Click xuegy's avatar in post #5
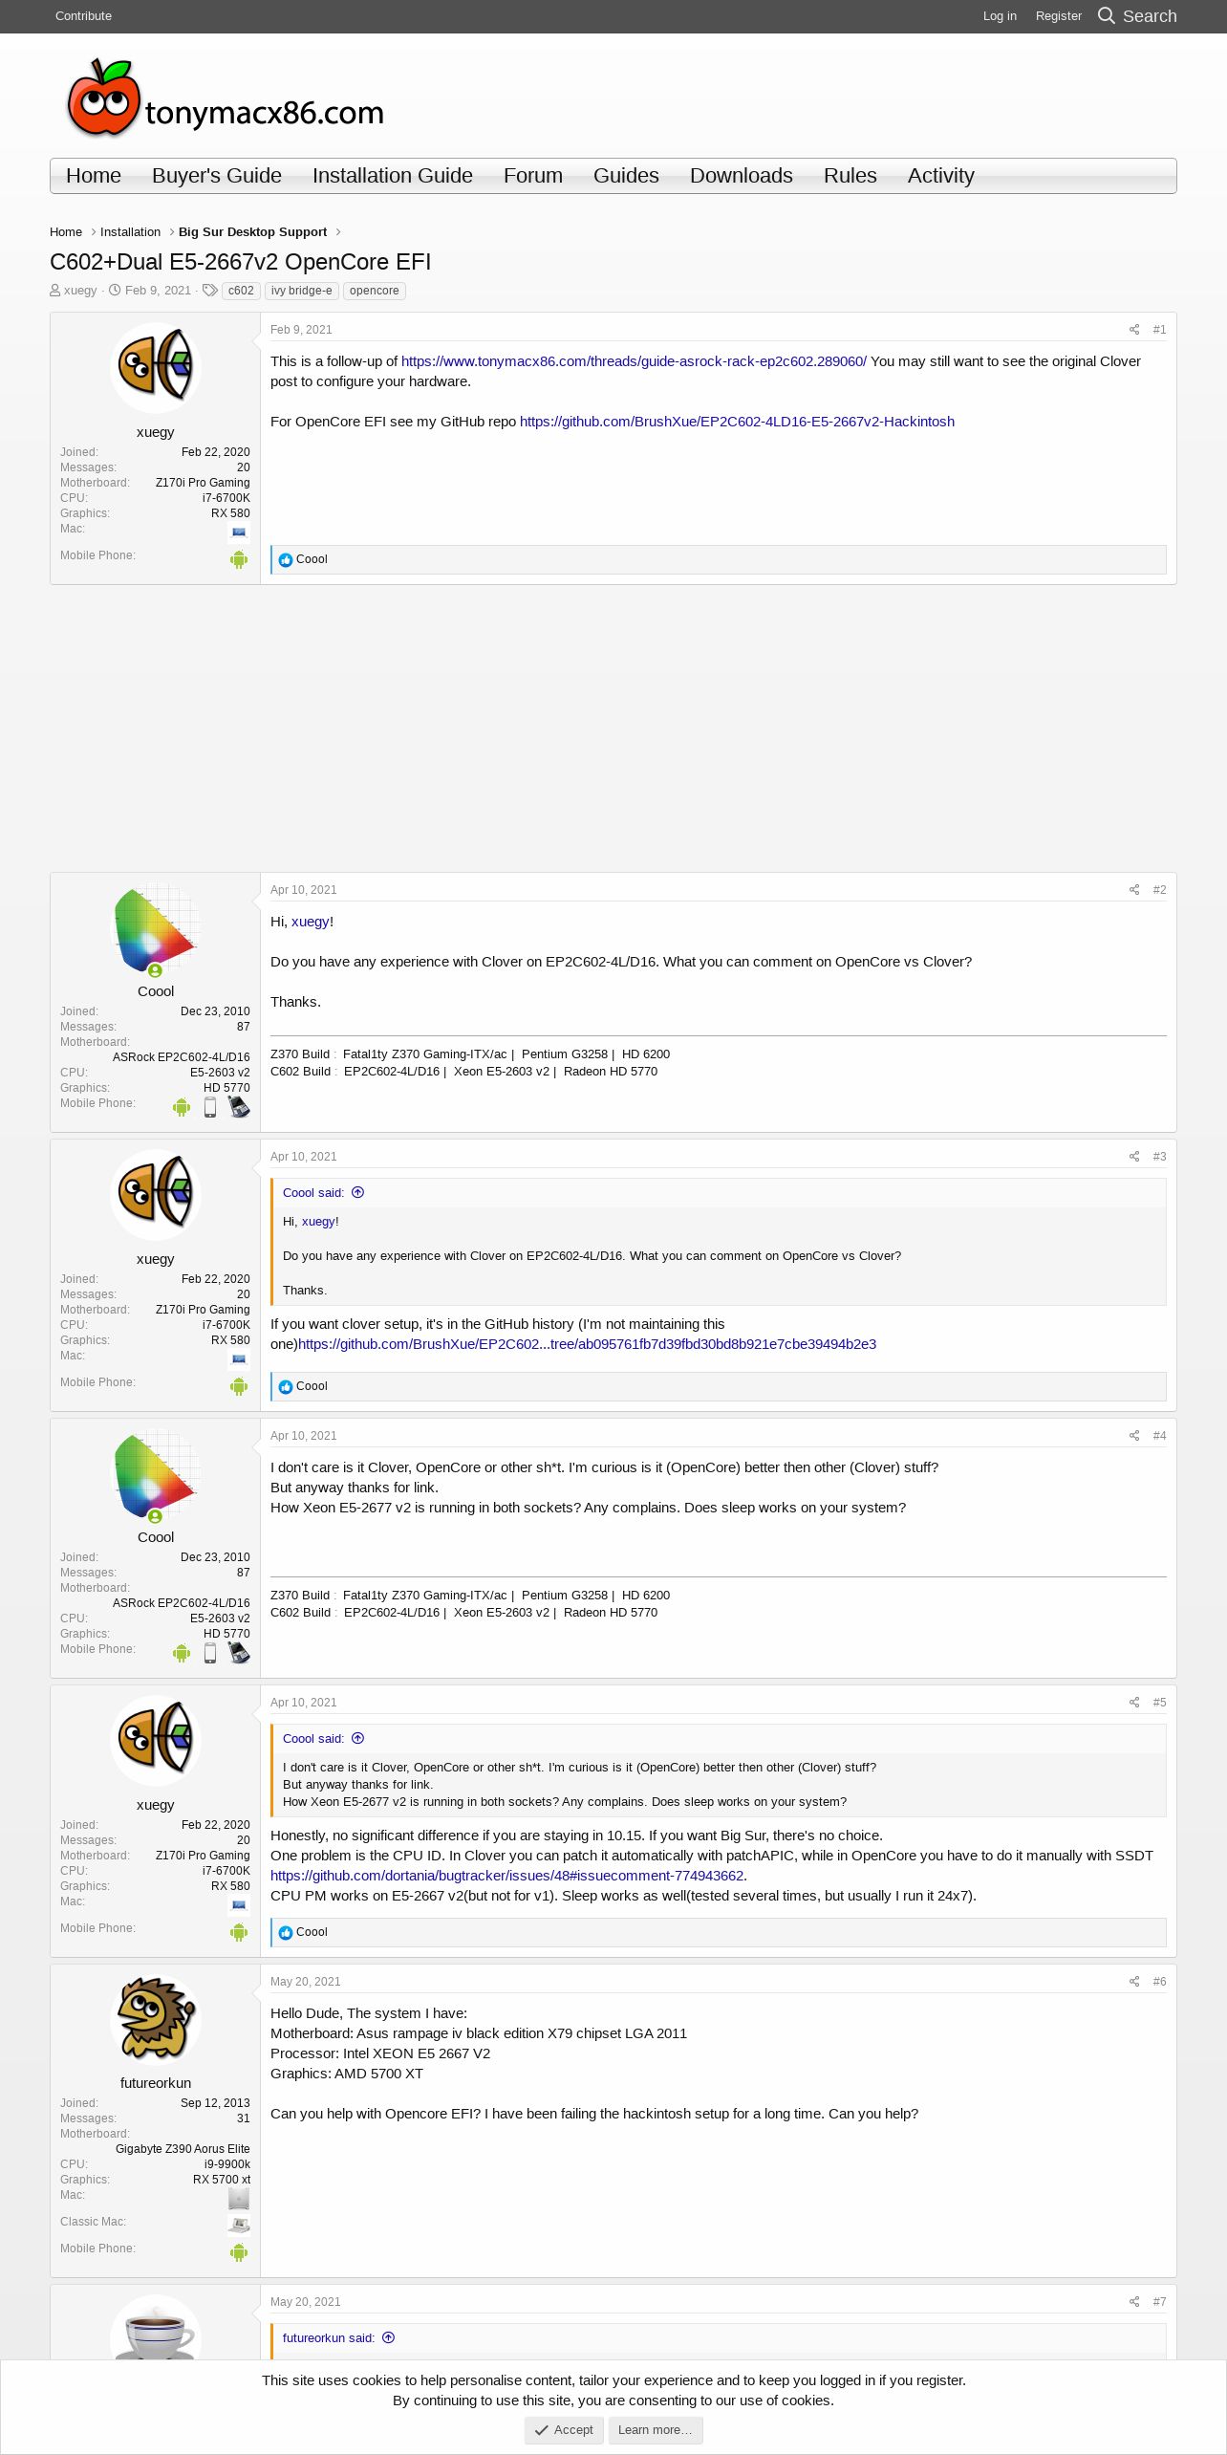Viewport: 1227px width, 2455px height. (x=156, y=1741)
